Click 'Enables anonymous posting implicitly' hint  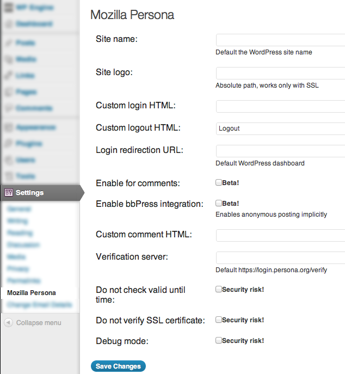272,214
